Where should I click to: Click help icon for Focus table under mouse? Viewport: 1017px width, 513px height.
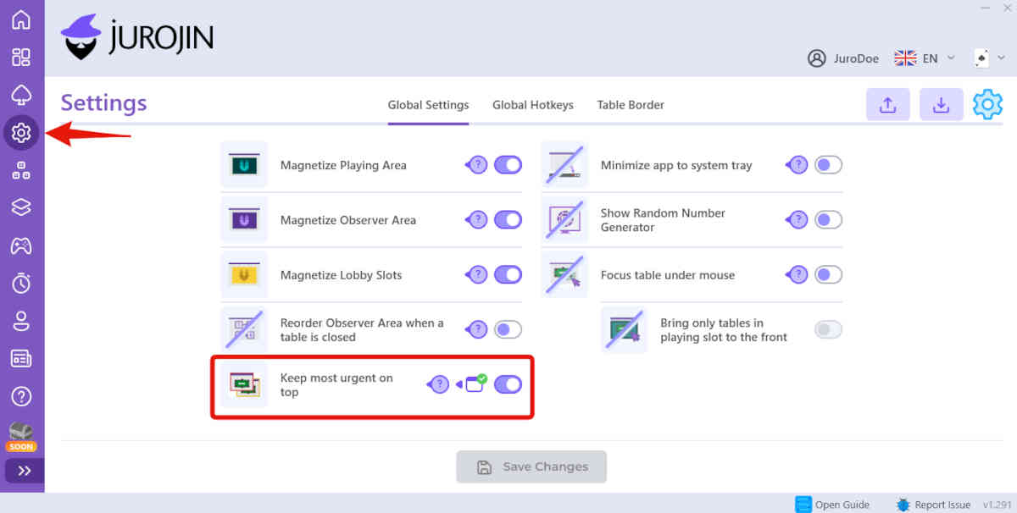tap(797, 275)
